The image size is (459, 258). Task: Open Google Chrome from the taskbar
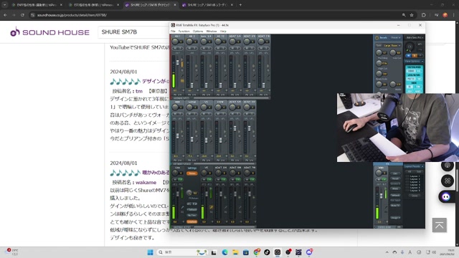coord(257,252)
